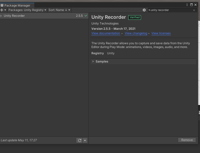Viewport: 200px width, 153px height.
Task: Click the magnifier icon in the search box
Action: 149,10
